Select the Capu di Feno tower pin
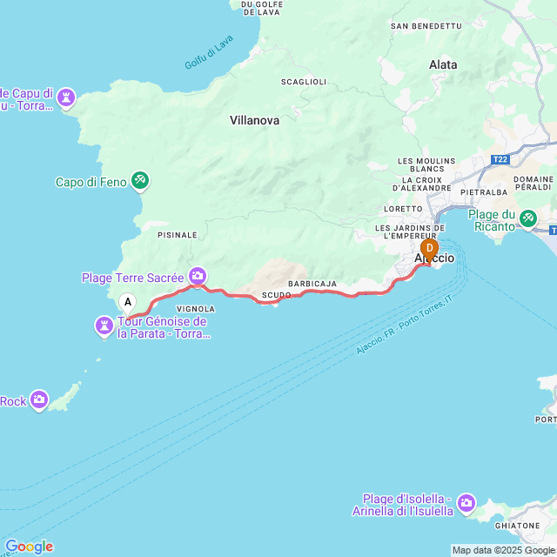The width and height of the screenshot is (557, 557). (x=66, y=97)
